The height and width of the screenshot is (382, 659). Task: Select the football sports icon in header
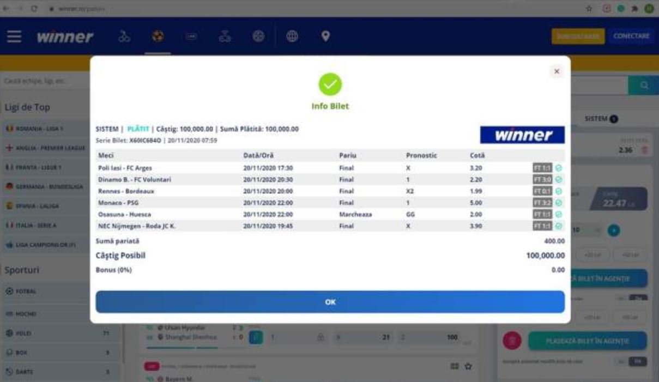tap(158, 37)
